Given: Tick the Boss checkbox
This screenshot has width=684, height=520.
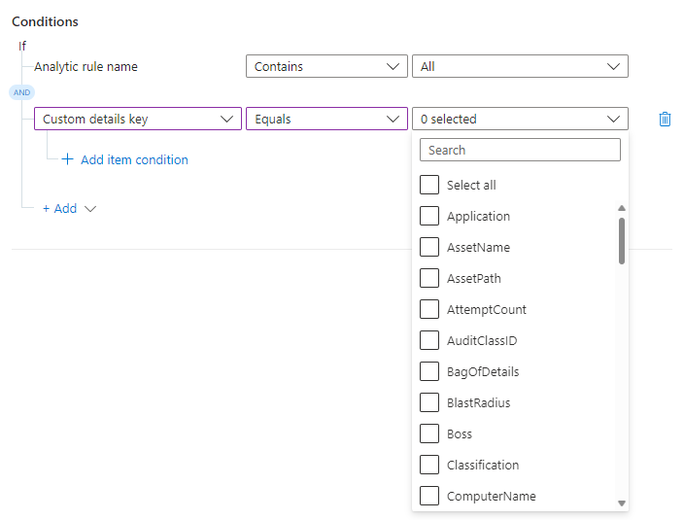Looking at the screenshot, I should tap(429, 433).
